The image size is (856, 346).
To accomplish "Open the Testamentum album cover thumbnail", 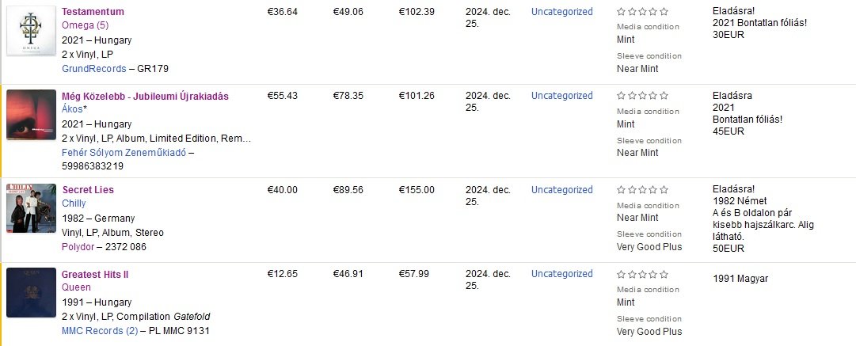I will [31, 31].
